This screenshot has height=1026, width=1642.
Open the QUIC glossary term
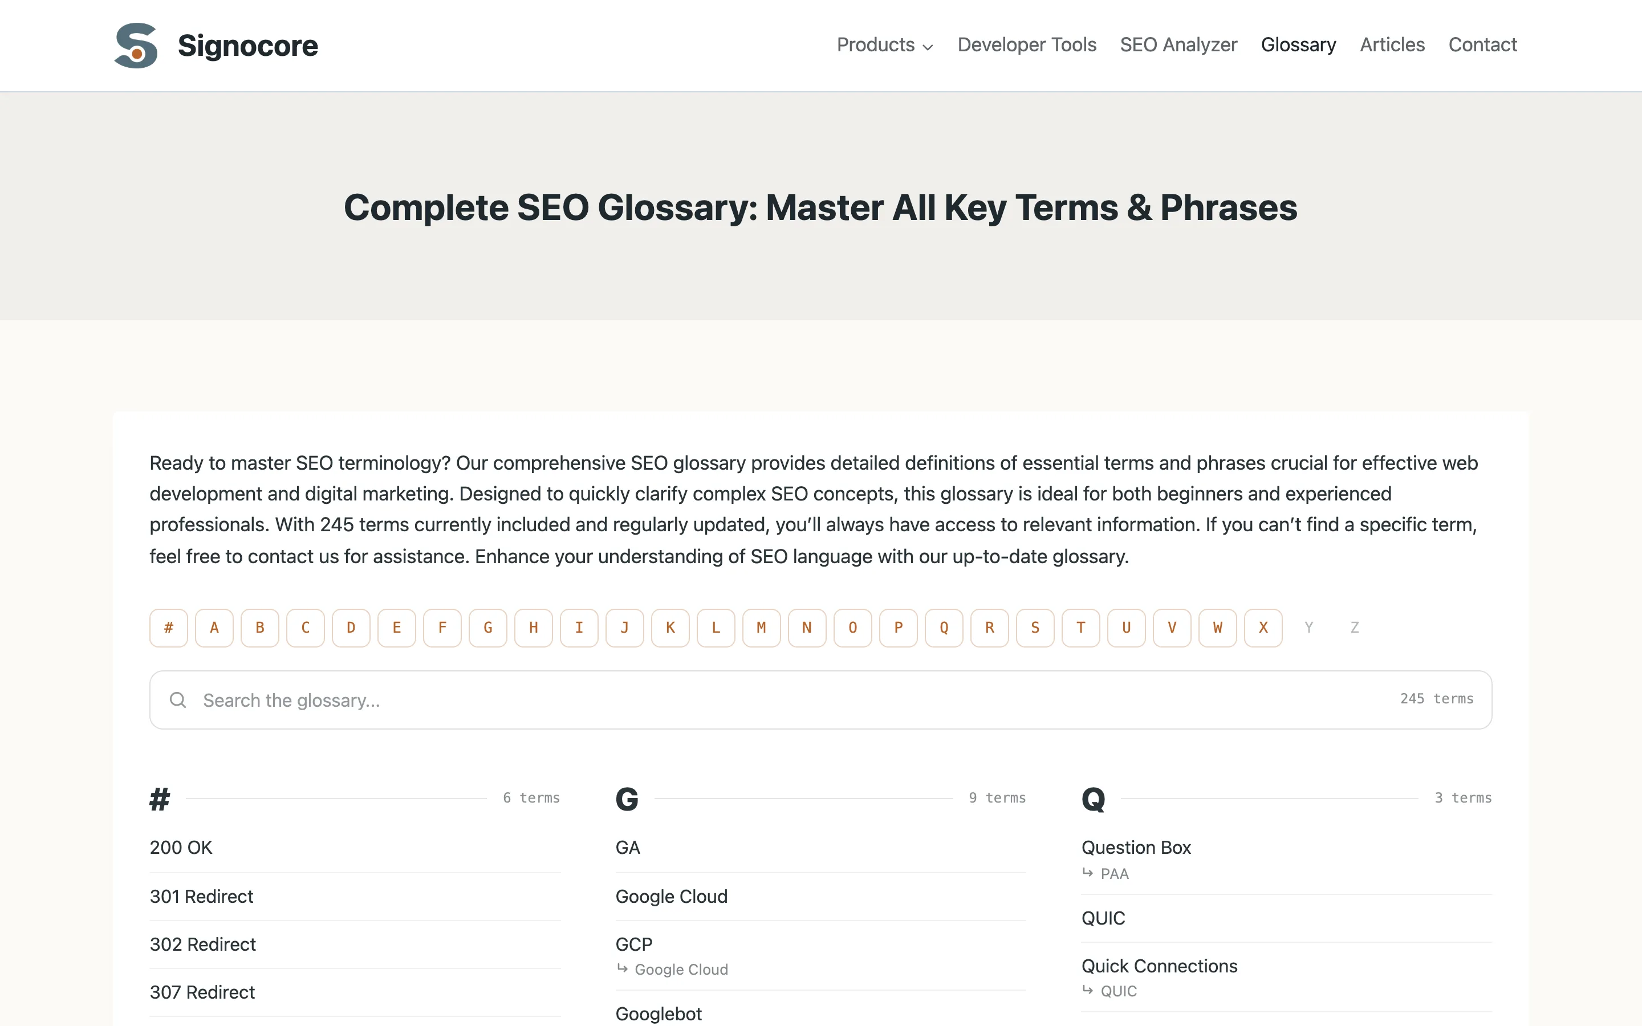(1103, 918)
